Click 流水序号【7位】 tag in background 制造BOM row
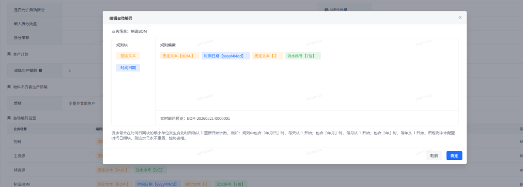The image size is (523, 187). pos(231,184)
